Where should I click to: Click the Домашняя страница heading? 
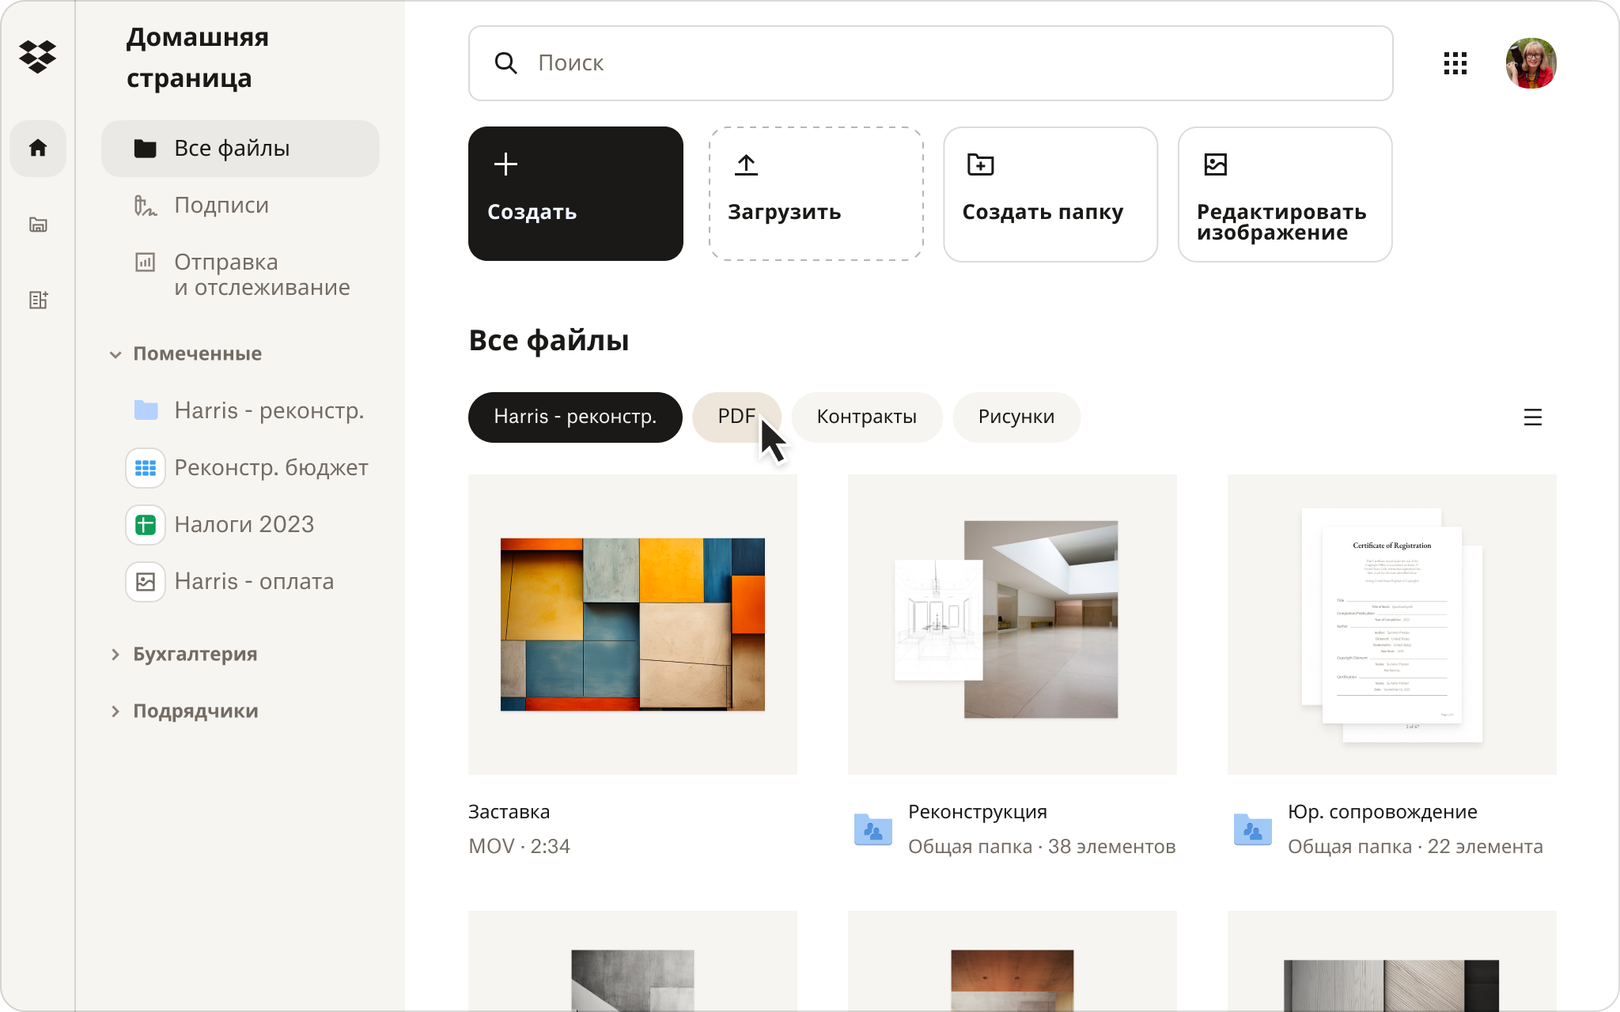click(198, 58)
